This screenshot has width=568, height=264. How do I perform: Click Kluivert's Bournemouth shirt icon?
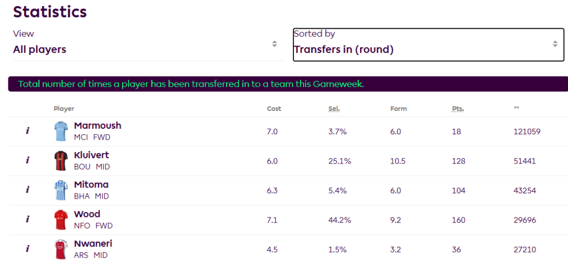tap(60, 161)
